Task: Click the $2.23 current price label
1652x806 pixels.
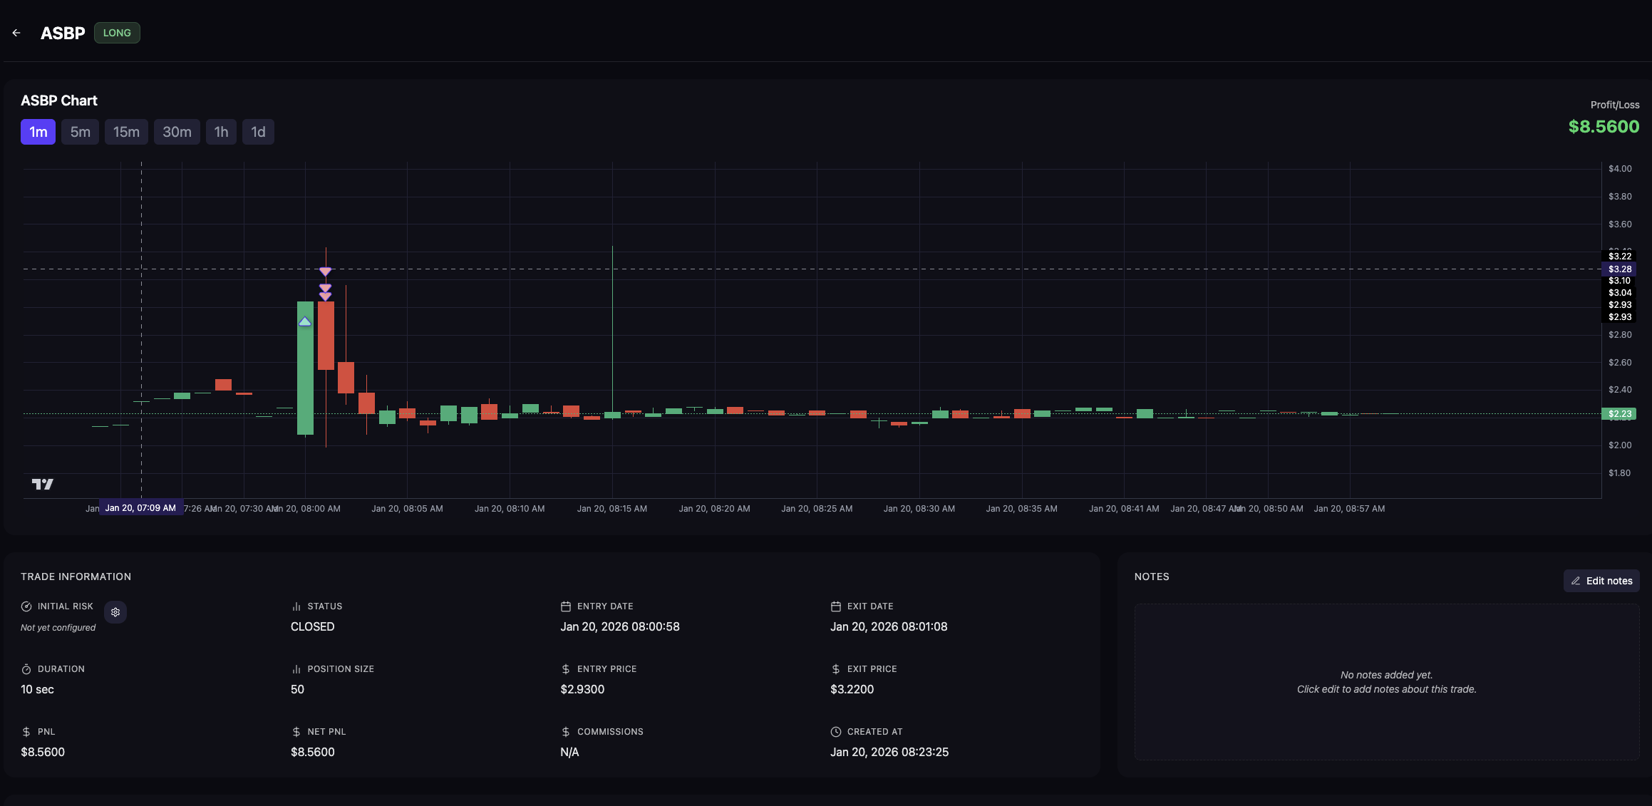Action: tap(1619, 414)
